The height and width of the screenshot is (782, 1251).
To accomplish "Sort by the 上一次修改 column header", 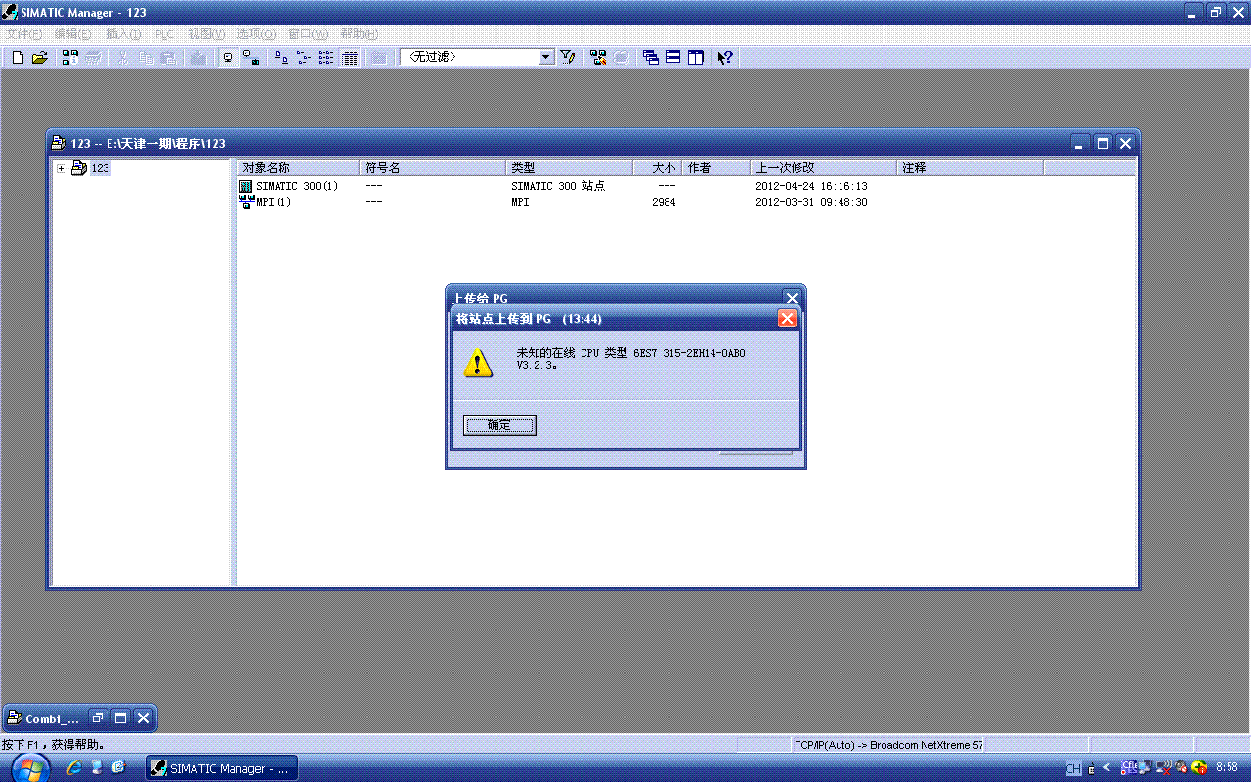I will pos(824,168).
